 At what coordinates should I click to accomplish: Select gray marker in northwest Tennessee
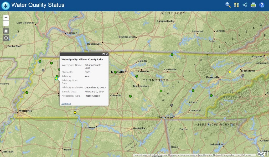[x=43, y=70]
